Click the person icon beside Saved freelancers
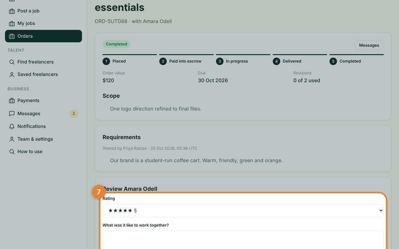Viewport: 399px width, 249px height. (12, 75)
